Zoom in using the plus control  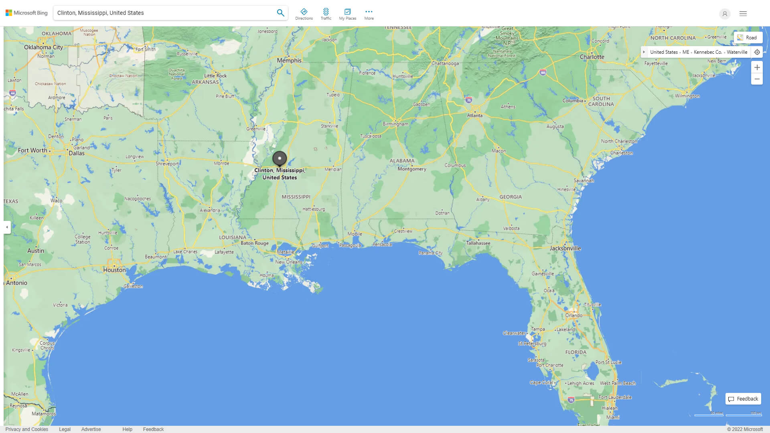[x=757, y=67]
